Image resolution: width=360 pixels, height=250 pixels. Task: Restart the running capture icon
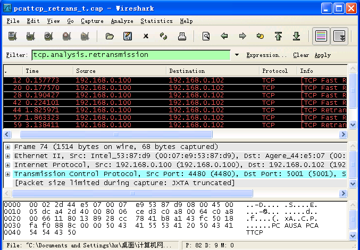point(85,36)
